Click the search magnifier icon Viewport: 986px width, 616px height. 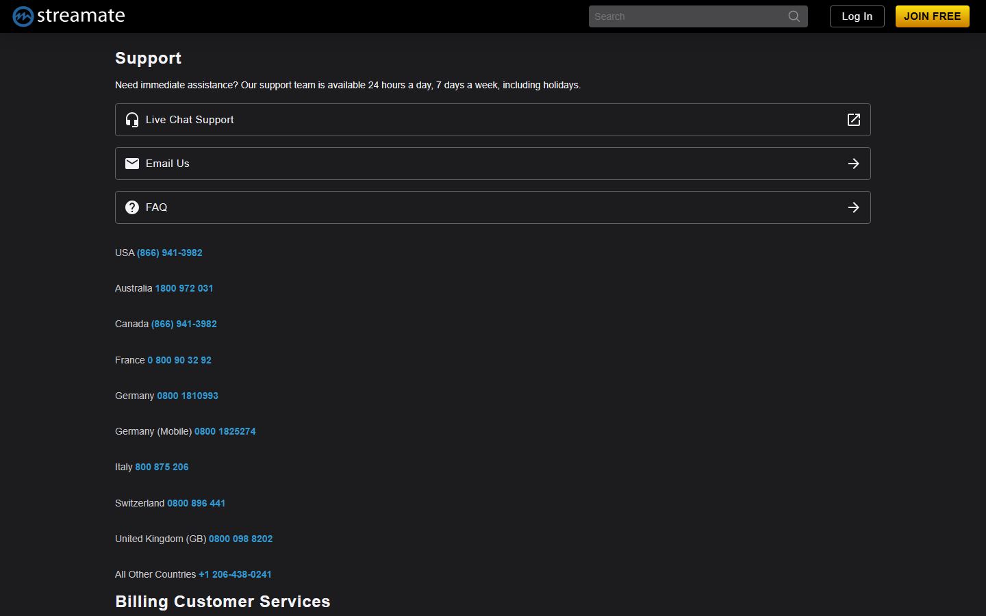794,16
